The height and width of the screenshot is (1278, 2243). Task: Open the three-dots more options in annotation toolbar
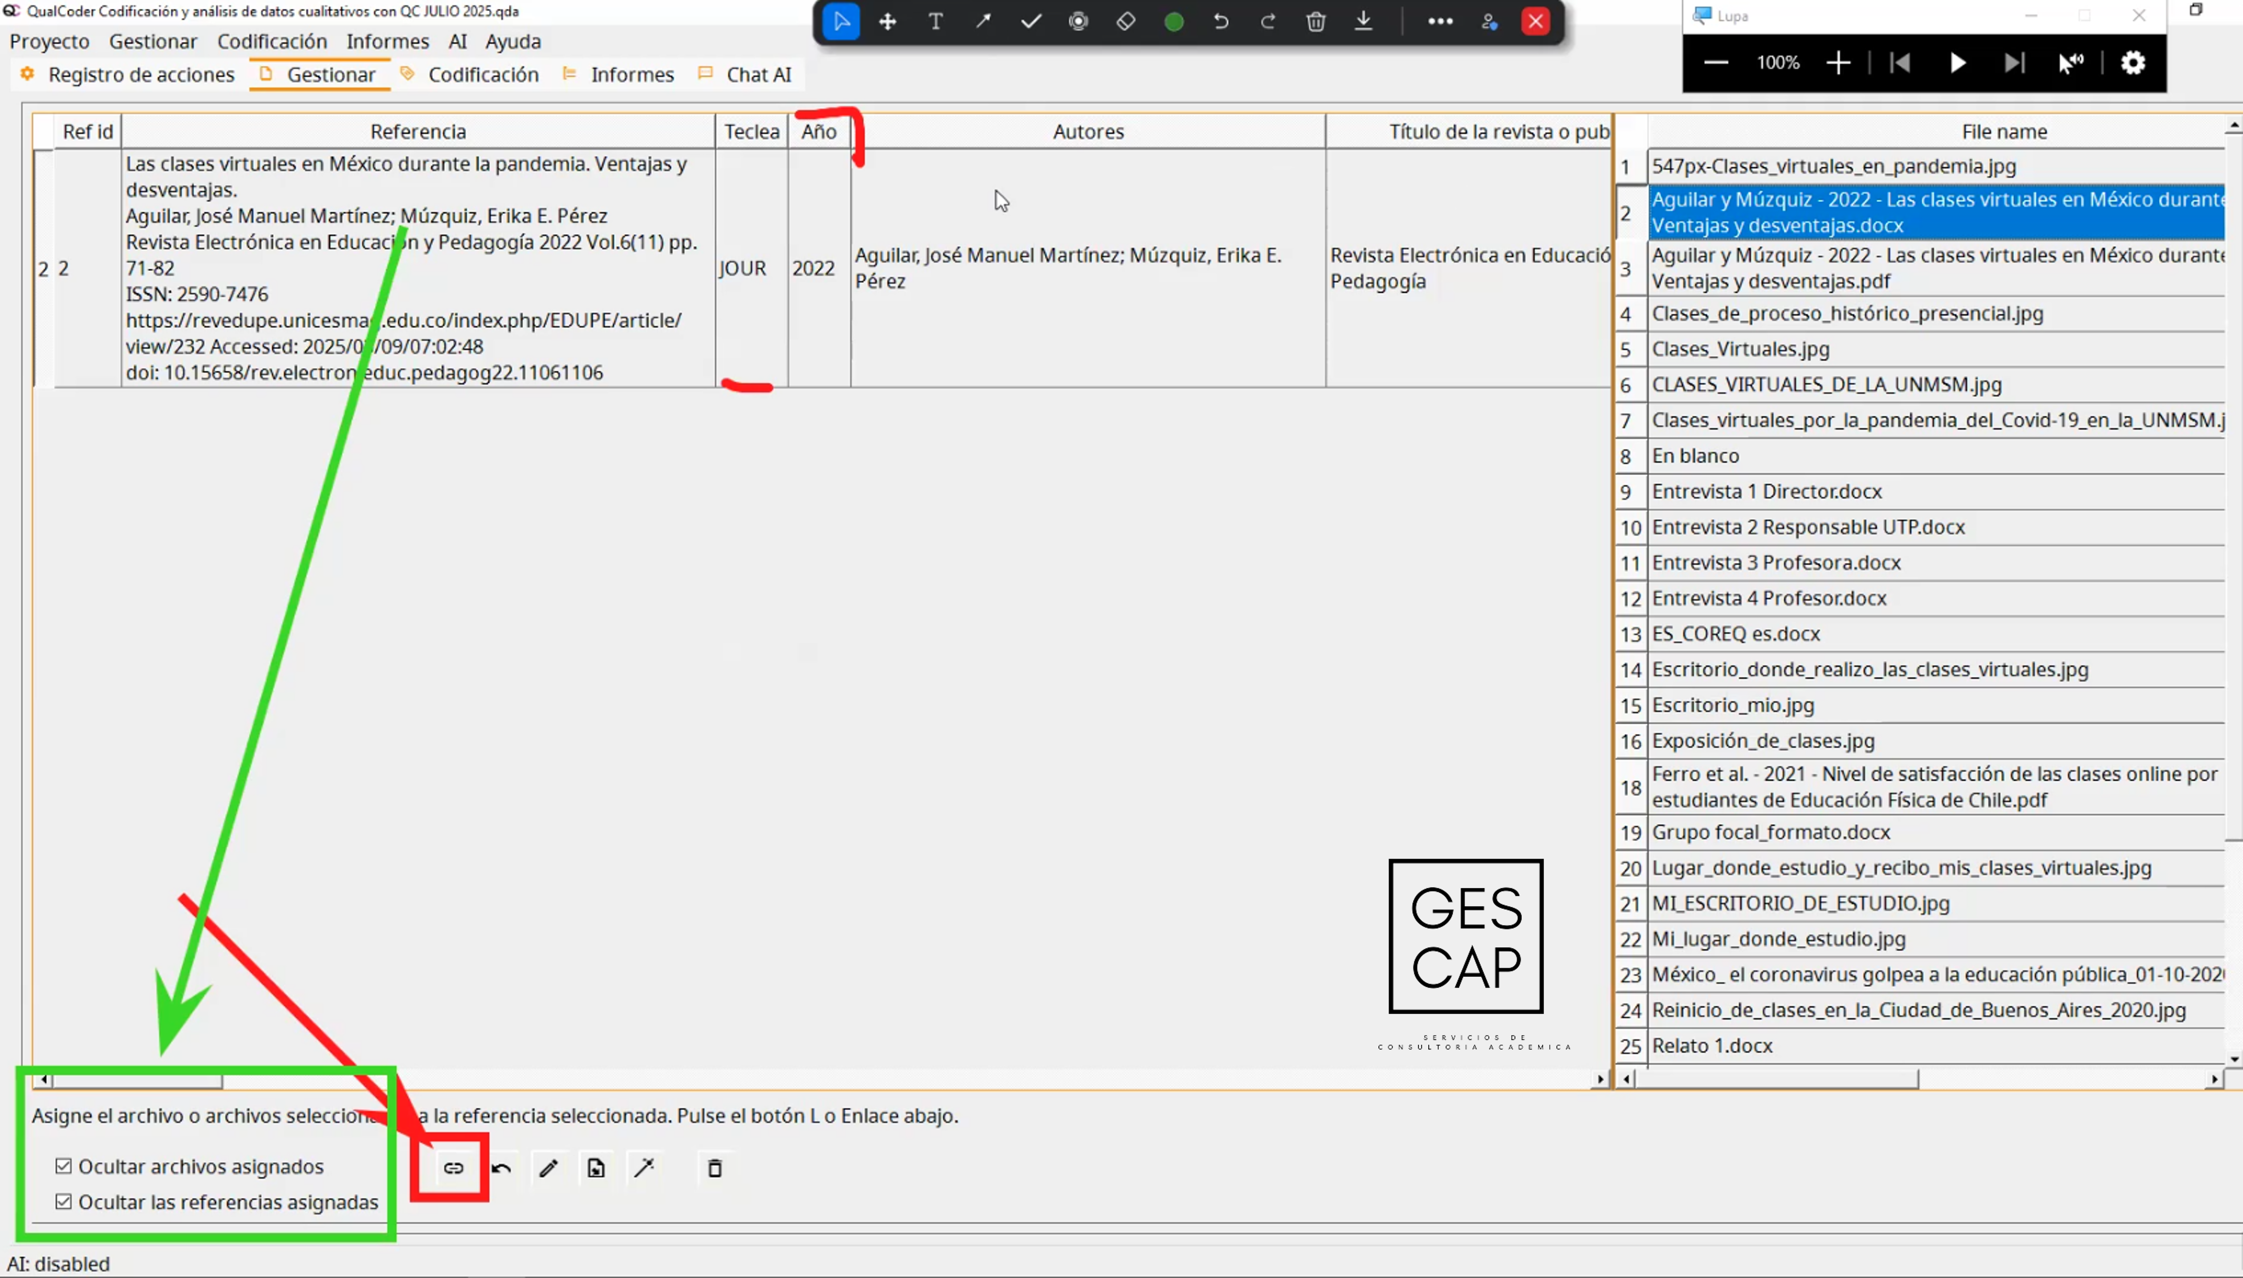click(x=1440, y=21)
